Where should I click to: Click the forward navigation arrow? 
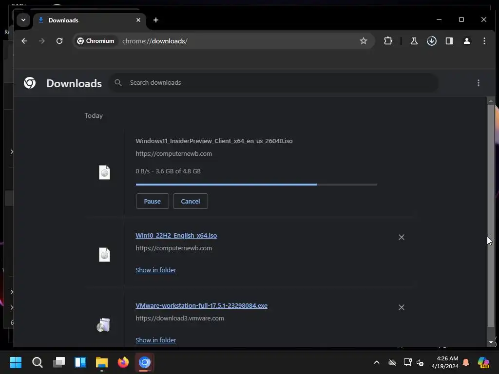42,41
